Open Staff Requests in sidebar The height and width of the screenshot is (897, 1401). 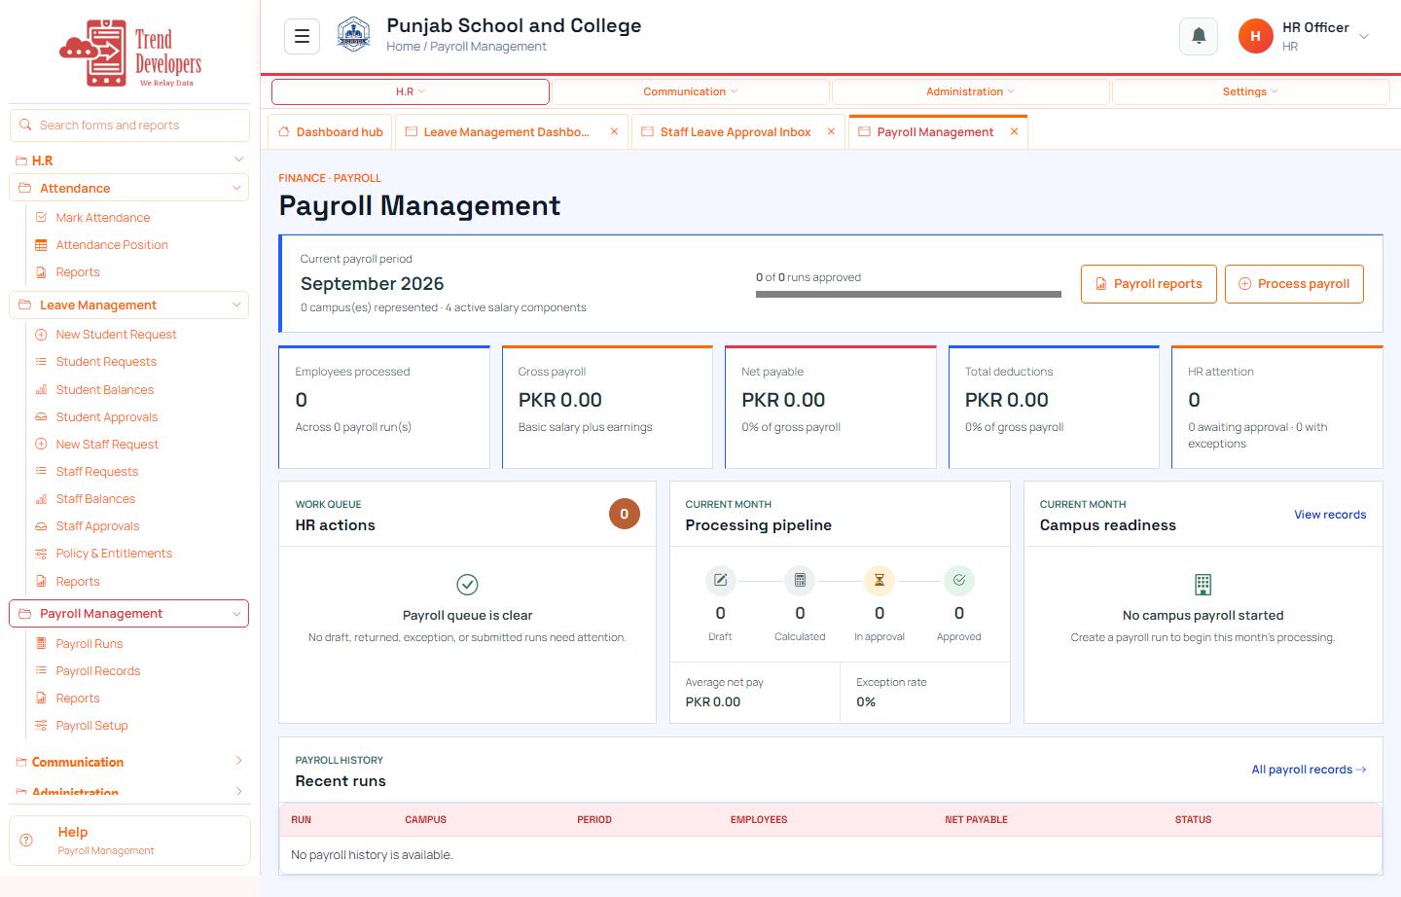click(97, 472)
